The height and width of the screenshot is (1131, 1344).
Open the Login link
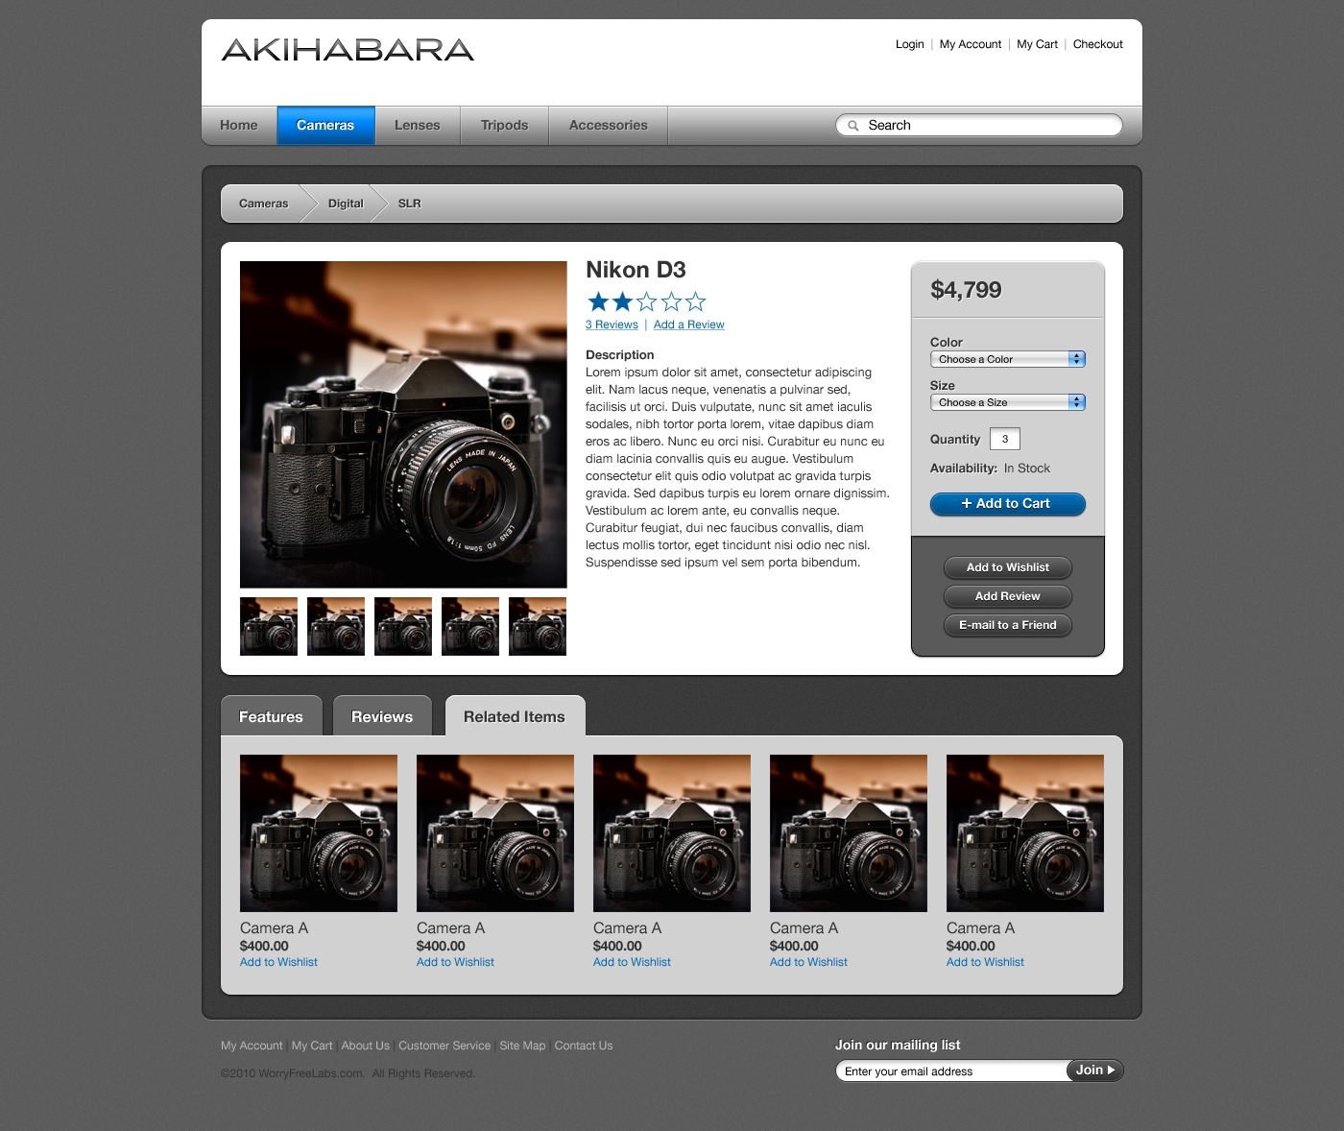909,44
